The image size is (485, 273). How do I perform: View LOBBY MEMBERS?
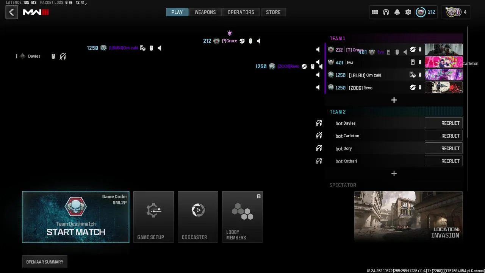pyautogui.click(x=242, y=217)
